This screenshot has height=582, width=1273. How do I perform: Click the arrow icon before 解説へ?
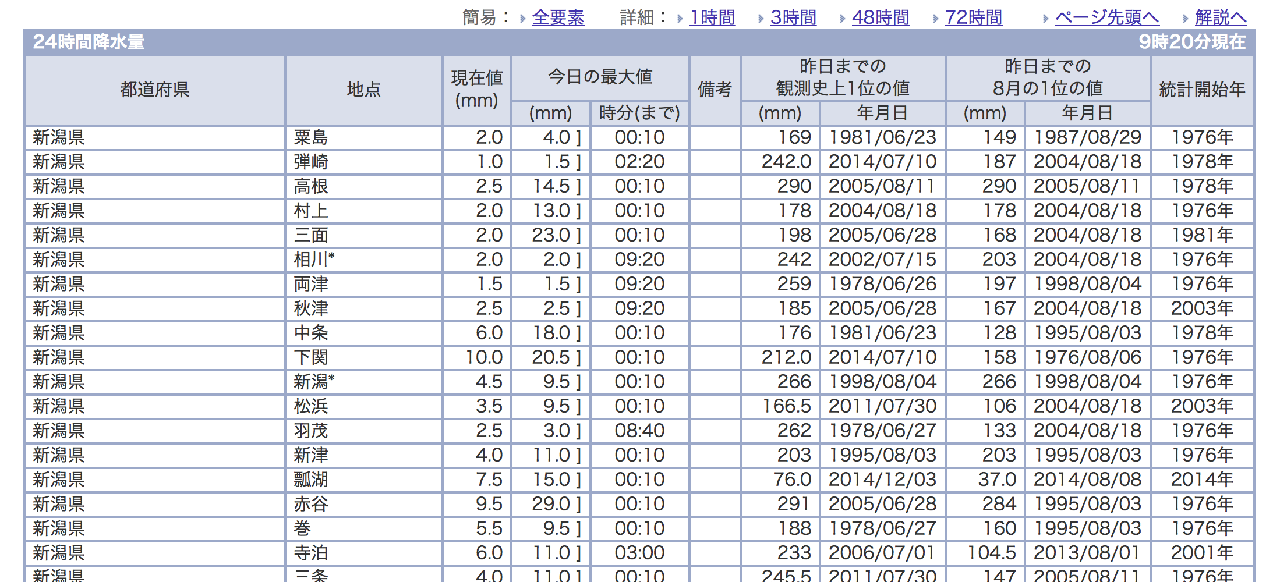click(x=1185, y=19)
